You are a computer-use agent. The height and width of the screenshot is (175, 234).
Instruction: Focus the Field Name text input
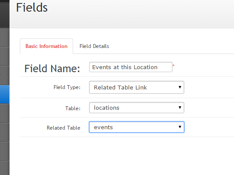click(x=131, y=67)
